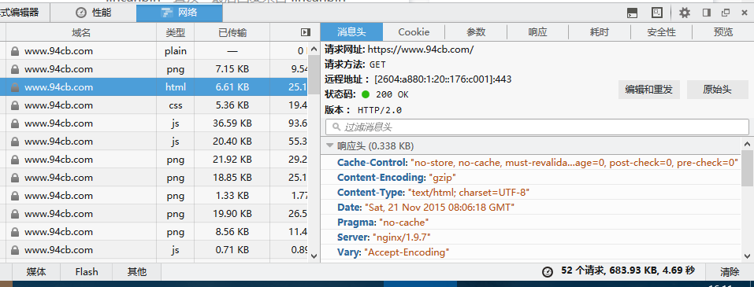Screen dimensions: 754x287
Task: Click the 原始头 raw headers button
Action: click(717, 90)
